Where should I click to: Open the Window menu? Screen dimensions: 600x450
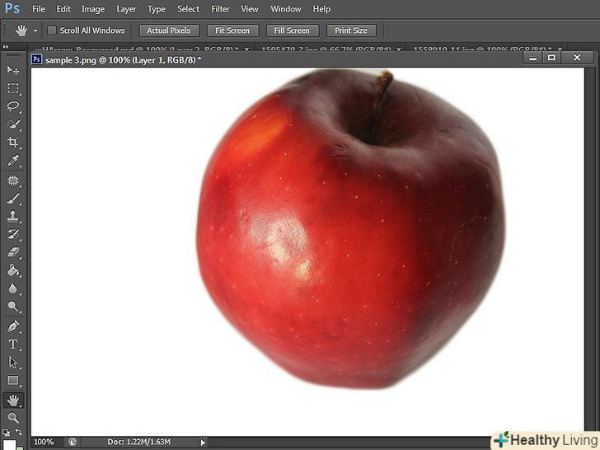(x=286, y=9)
